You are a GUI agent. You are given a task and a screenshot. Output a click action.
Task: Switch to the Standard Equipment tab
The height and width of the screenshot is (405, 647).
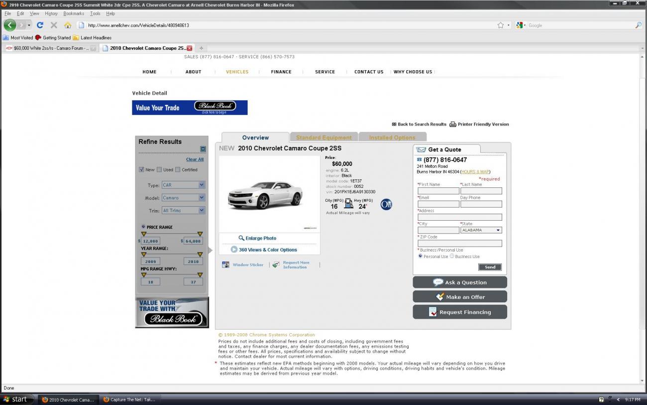point(324,137)
